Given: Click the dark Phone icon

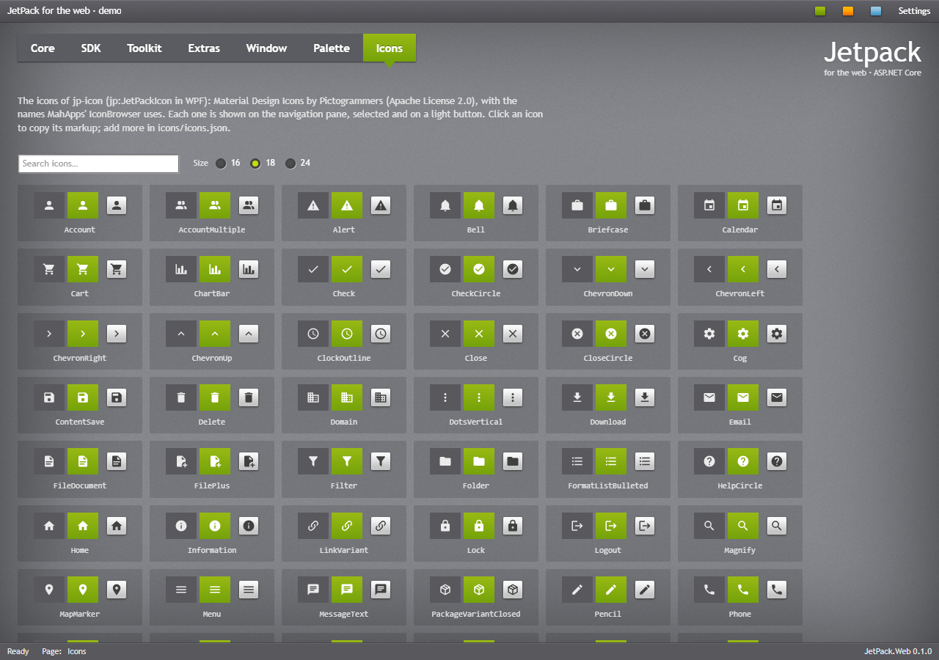Looking at the screenshot, I should pos(709,590).
